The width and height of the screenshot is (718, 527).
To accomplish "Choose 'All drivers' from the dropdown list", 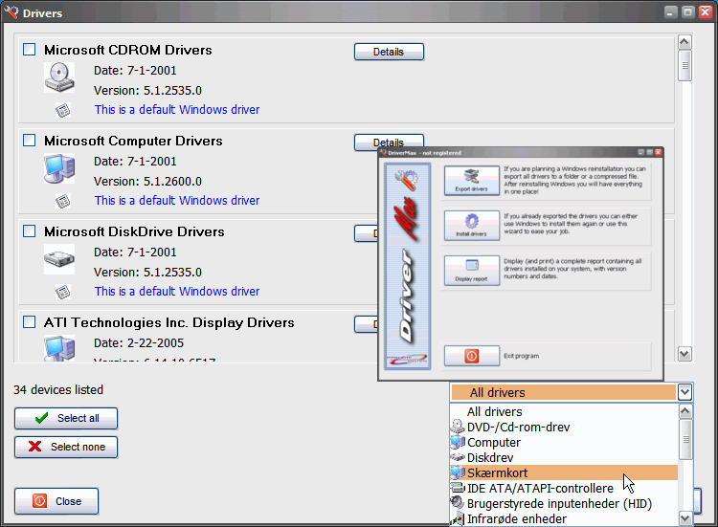I will point(564,411).
